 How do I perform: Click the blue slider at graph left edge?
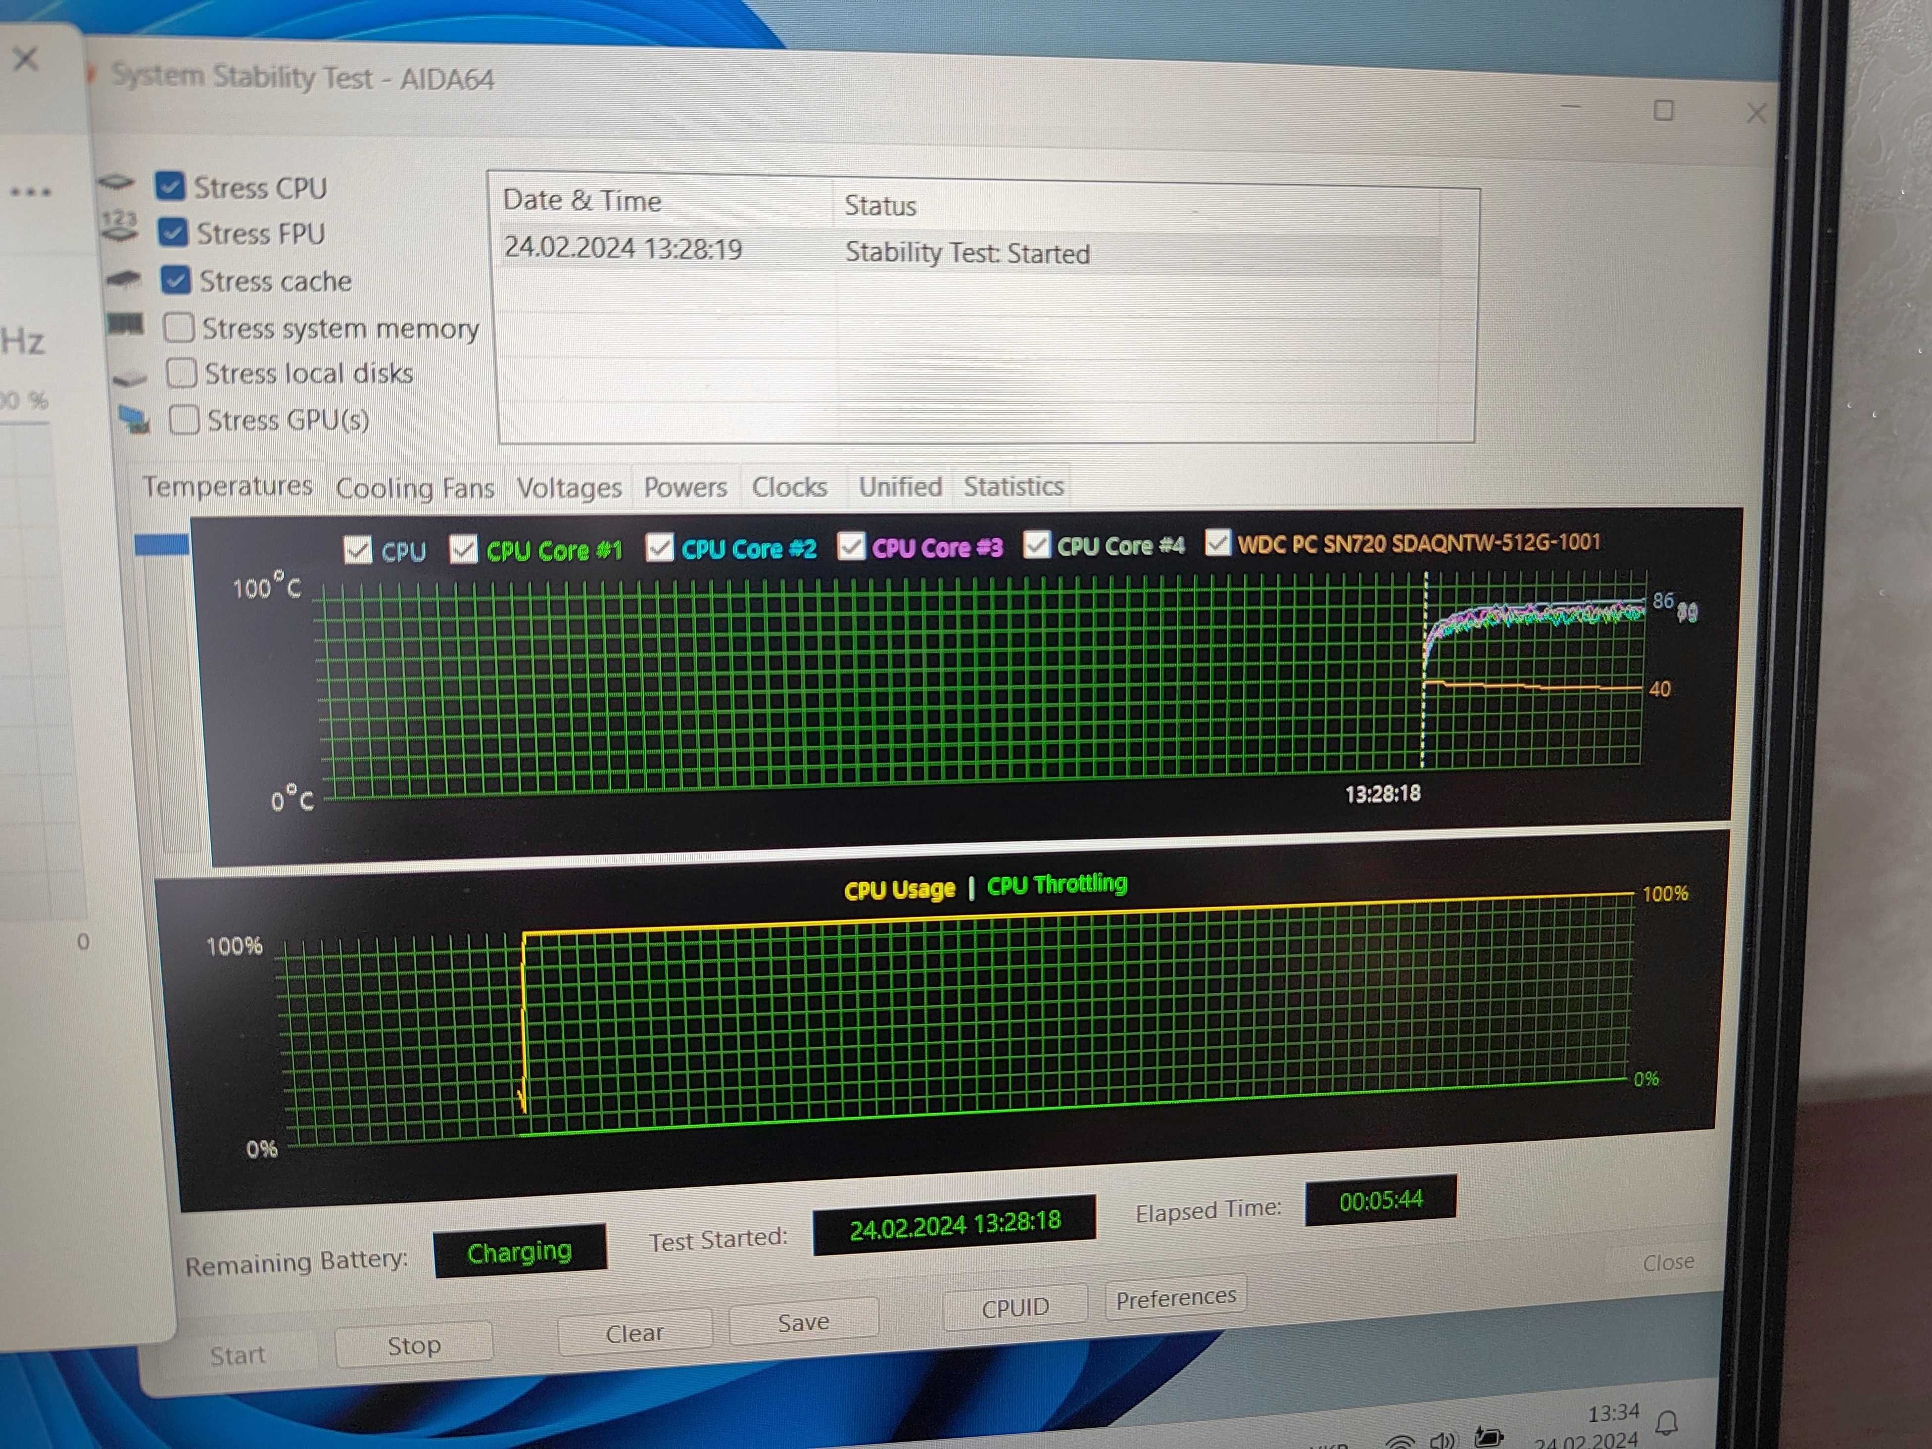pos(162,545)
